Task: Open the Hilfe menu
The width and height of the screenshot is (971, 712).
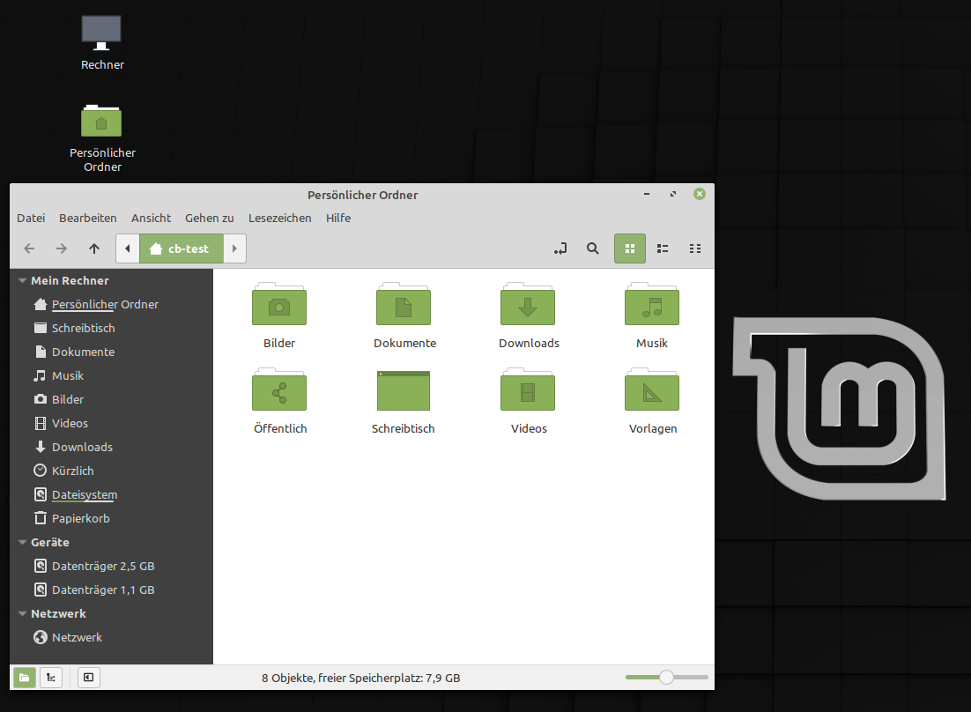Action: point(338,218)
